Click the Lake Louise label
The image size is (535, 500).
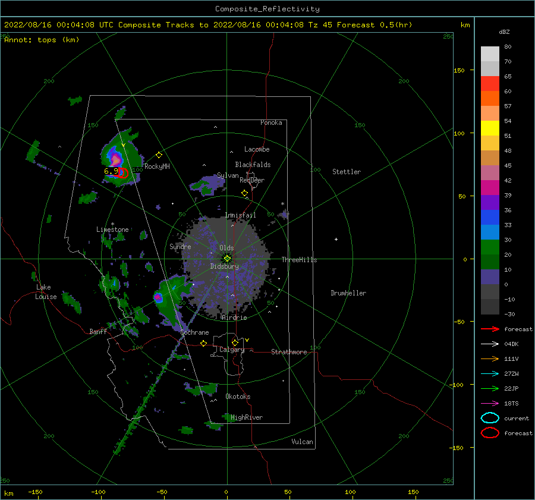pyautogui.click(x=46, y=292)
